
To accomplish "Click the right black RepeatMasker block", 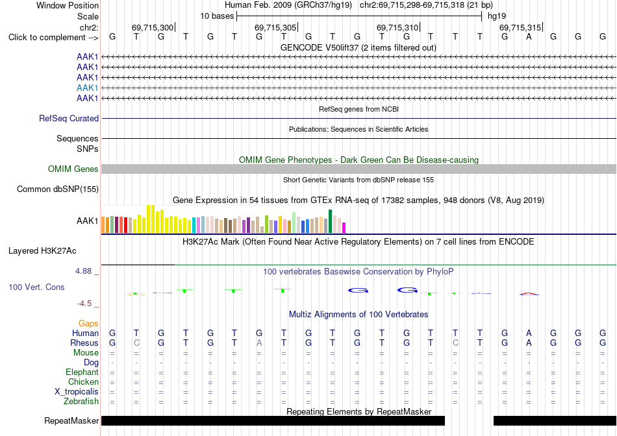I will pyautogui.click(x=555, y=420).
